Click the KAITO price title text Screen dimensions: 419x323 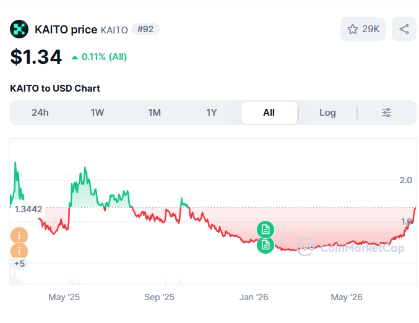(66, 29)
